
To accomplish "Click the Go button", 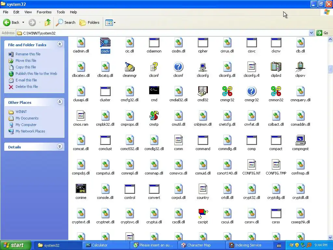I will tap(322, 33).
